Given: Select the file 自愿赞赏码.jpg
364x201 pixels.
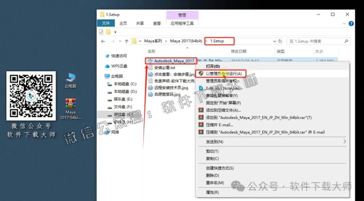Looking at the screenshot, I should click(167, 94).
